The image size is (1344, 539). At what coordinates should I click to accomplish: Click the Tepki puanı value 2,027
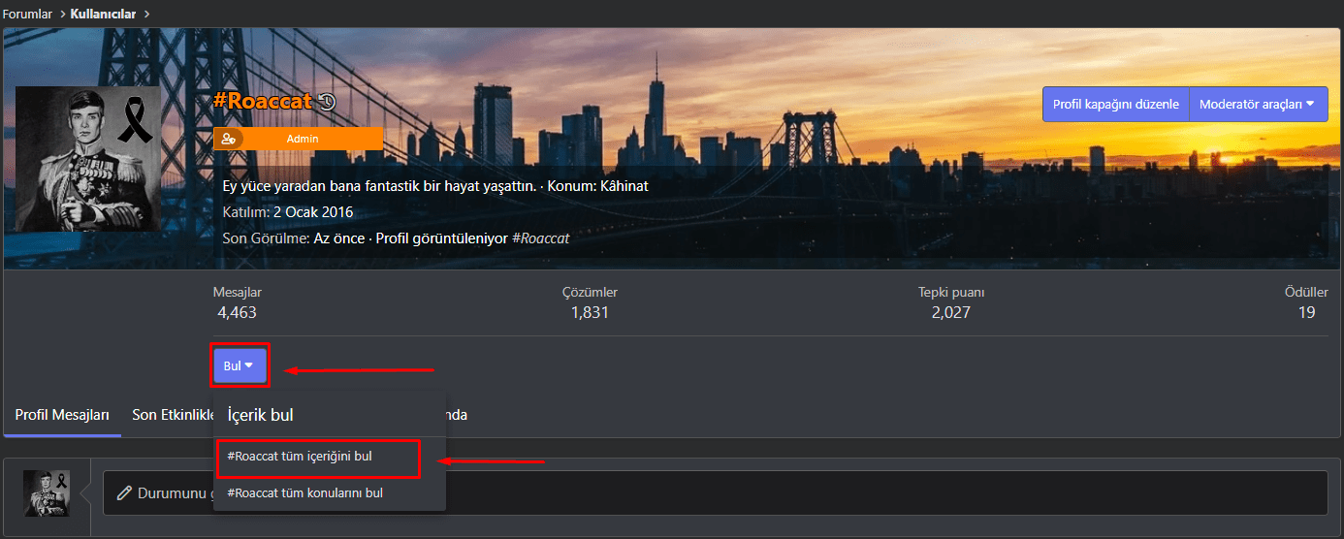951,312
